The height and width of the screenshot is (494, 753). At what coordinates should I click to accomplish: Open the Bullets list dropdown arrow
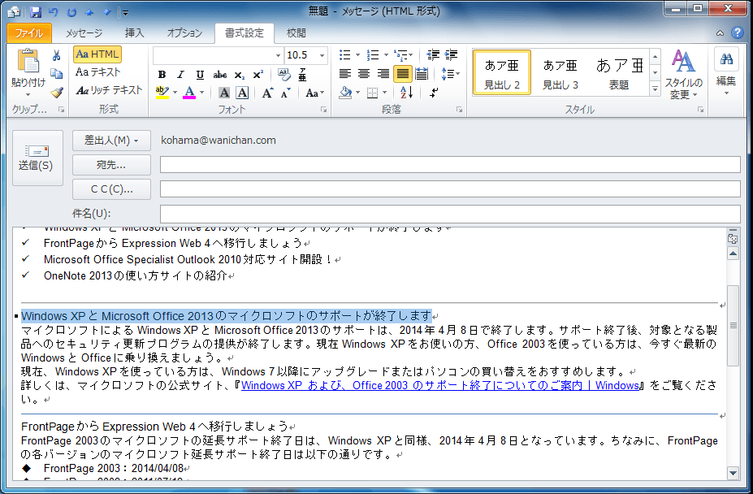click(x=357, y=55)
